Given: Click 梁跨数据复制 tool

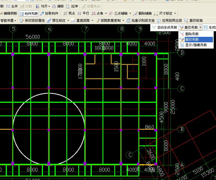Looking at the screenshot, I should (108, 21).
